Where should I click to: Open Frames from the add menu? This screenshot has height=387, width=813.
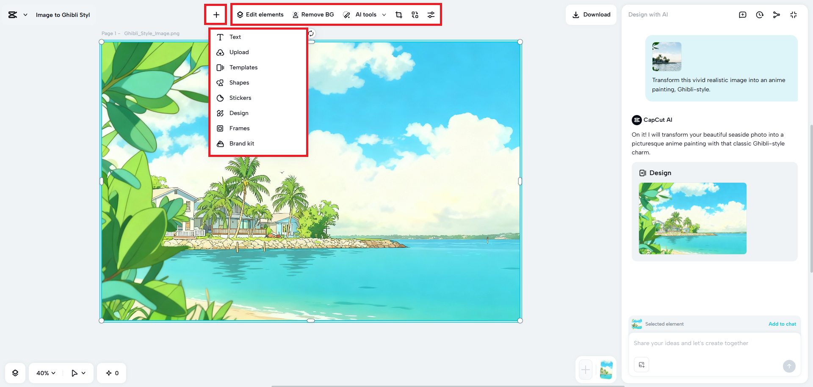(258, 129)
